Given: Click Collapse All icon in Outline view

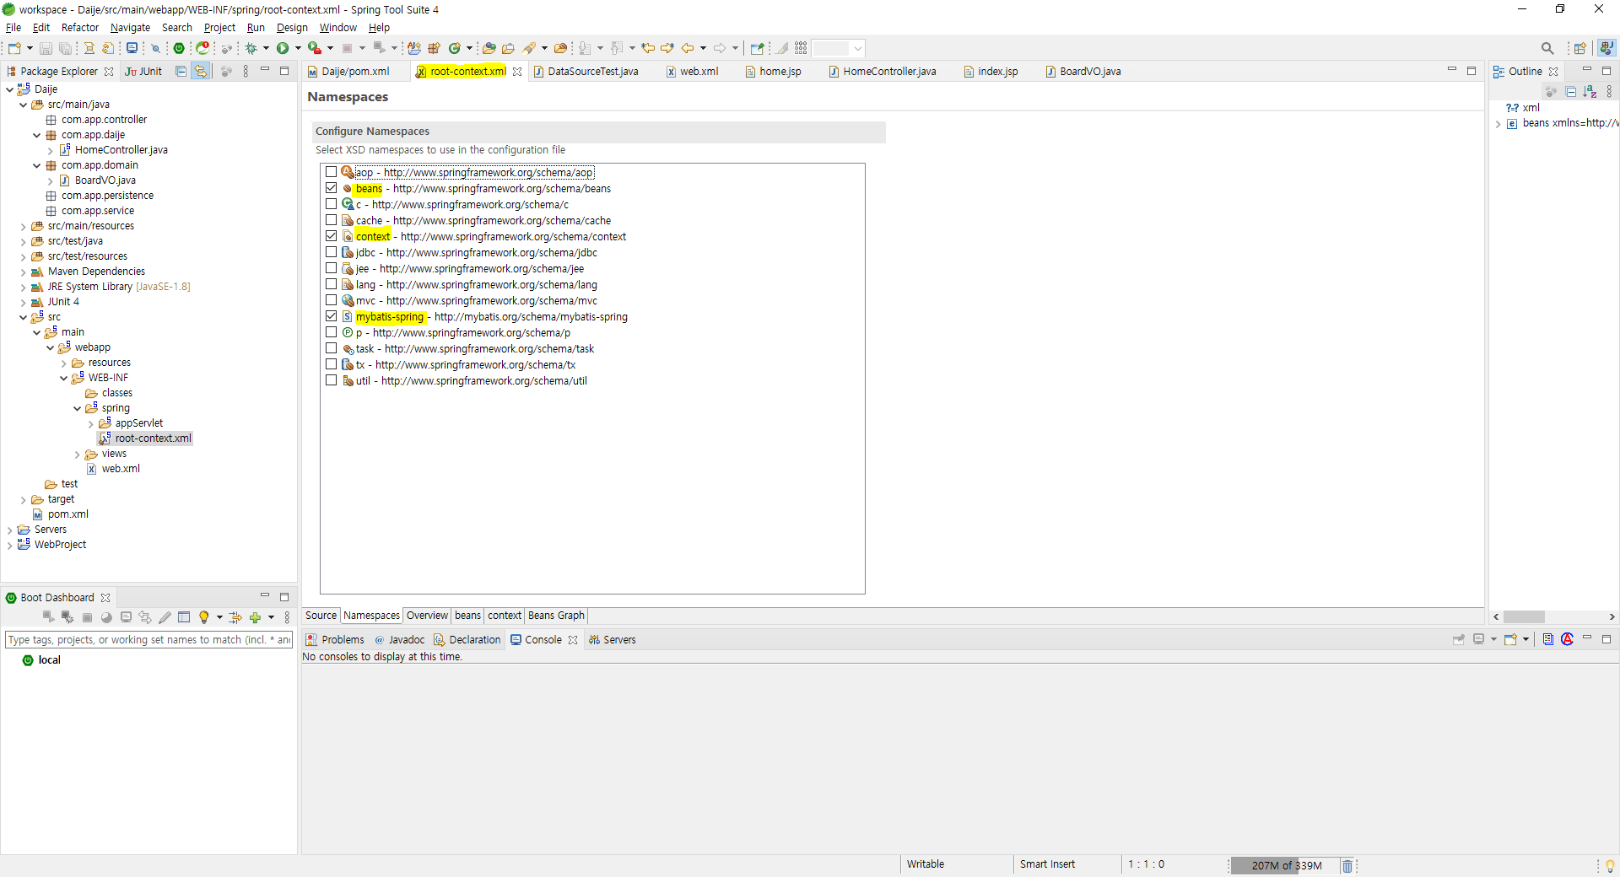Looking at the screenshot, I should 1570,91.
